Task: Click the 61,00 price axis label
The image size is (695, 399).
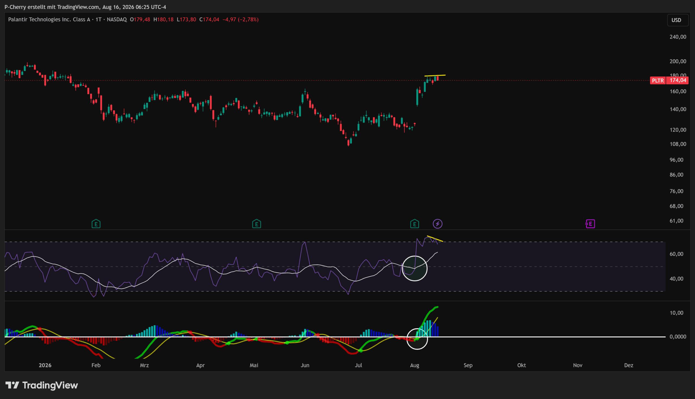Action: pos(677,221)
